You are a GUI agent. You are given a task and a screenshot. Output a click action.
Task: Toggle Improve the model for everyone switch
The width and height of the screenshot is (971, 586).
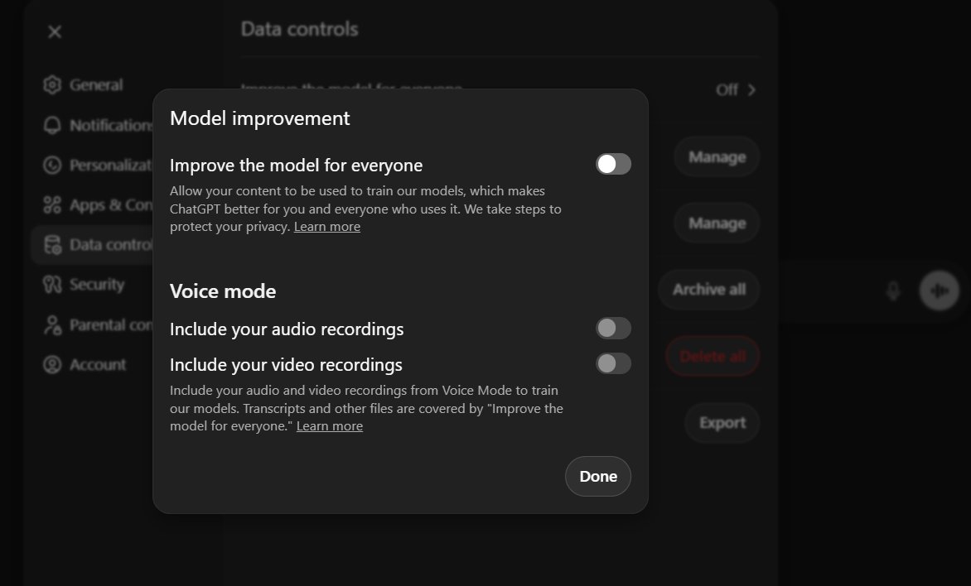click(613, 164)
